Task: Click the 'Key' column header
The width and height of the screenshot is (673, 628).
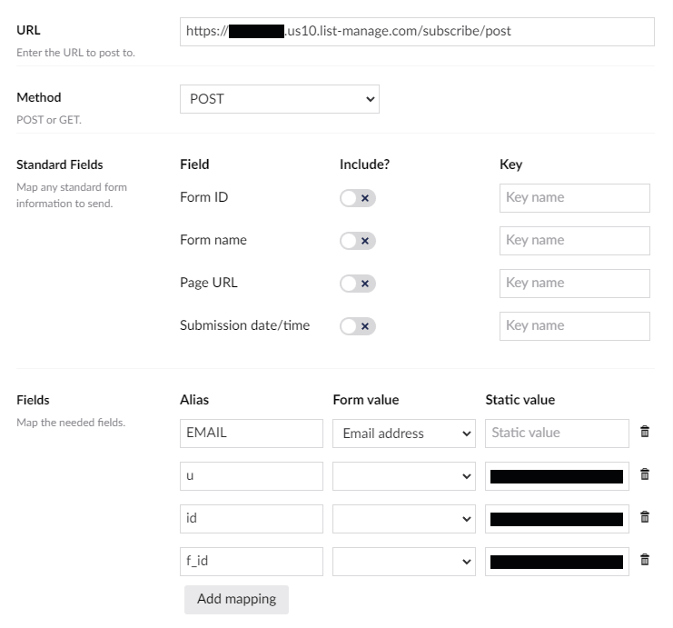Action: coord(510,164)
